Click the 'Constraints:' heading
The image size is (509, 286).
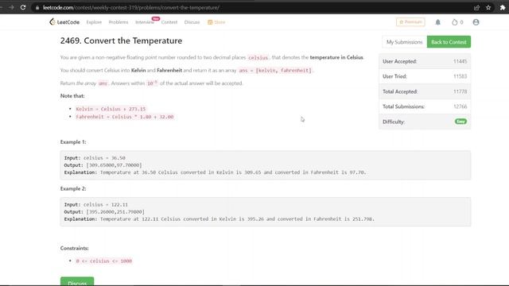pyautogui.click(x=74, y=248)
